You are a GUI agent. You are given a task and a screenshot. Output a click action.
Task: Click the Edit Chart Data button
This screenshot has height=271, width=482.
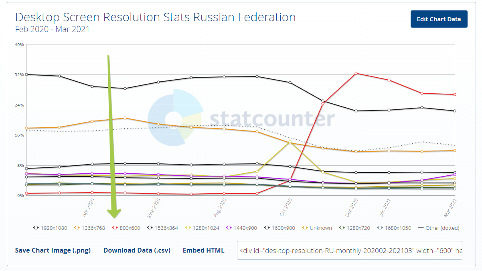tap(439, 19)
